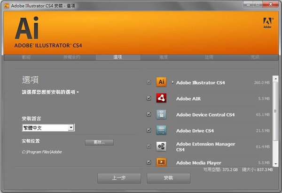
Task: Uncheck the Adobe Media Player checkbox
Action: [149, 162]
